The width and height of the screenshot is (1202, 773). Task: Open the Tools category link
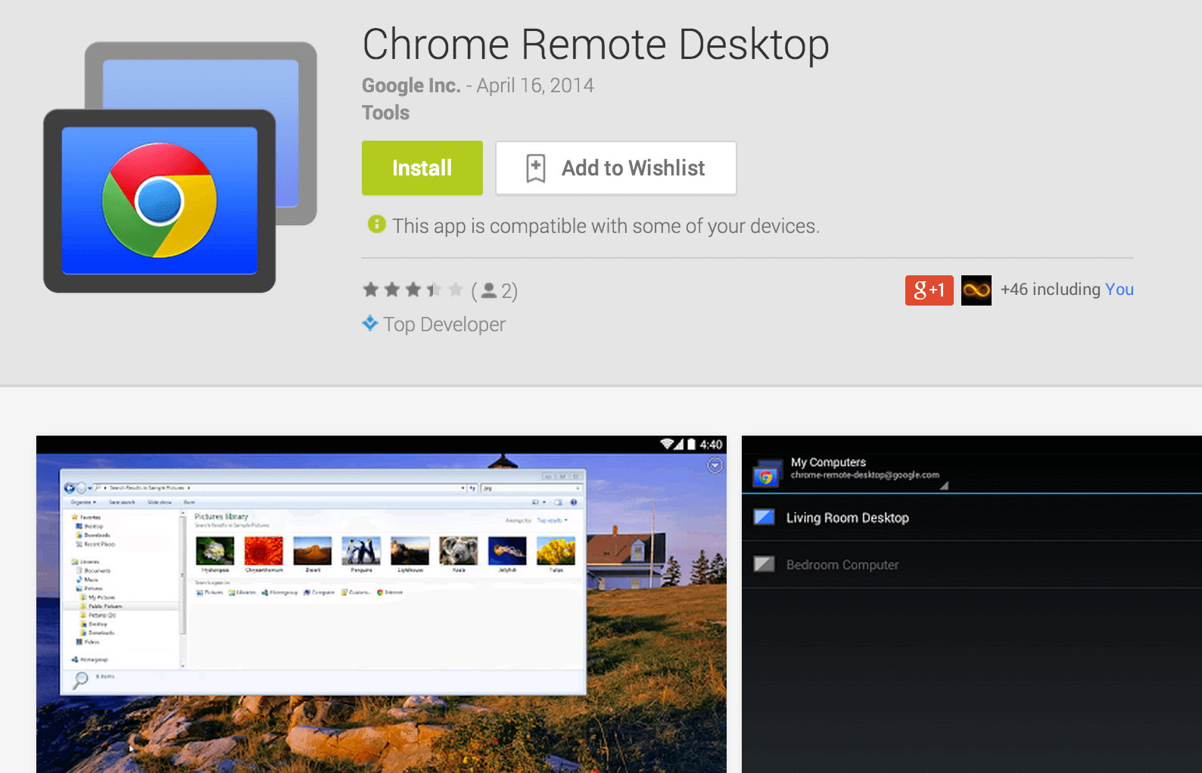[385, 113]
